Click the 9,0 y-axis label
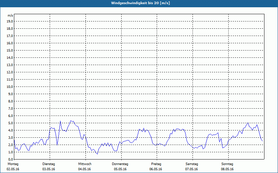 [10, 94]
